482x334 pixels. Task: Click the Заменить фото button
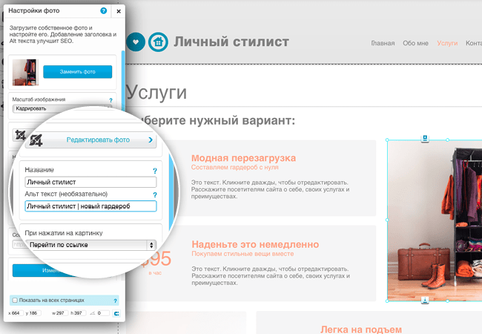(77, 72)
